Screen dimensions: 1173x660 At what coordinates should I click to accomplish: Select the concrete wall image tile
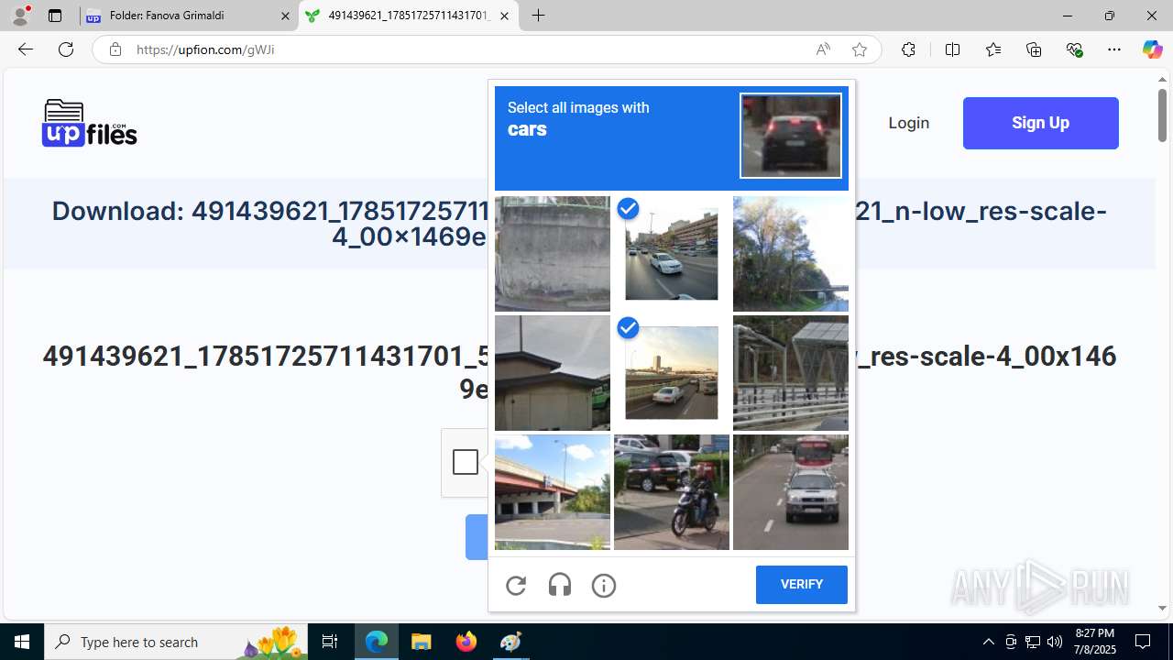553,254
